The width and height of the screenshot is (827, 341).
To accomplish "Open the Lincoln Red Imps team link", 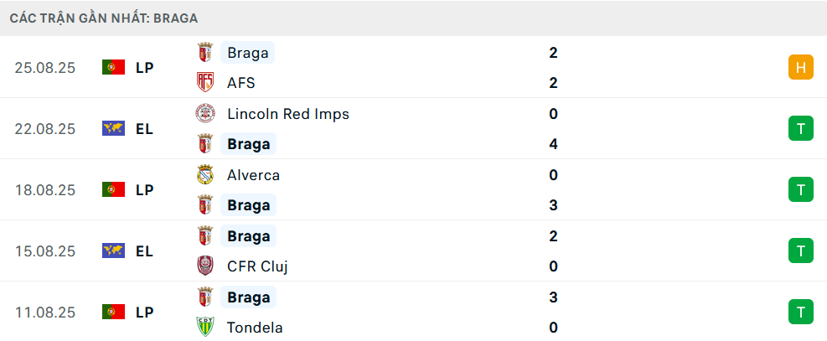I will [287, 114].
